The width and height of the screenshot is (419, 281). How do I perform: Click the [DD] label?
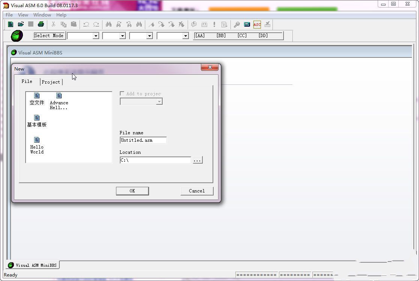pos(263,36)
